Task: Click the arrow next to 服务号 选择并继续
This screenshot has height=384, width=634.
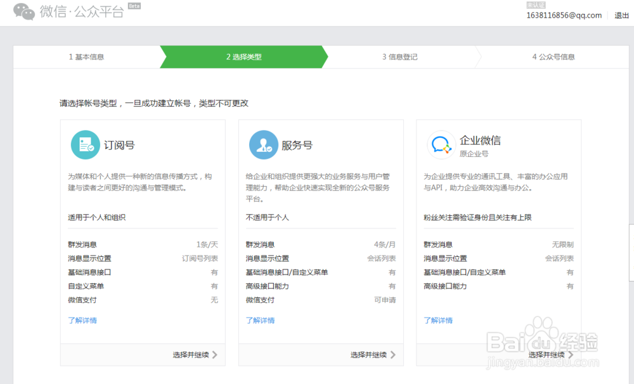Action: [392, 354]
